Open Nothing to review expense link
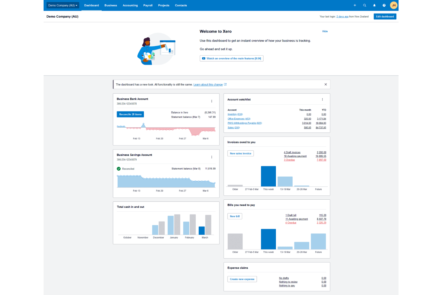The image size is (442, 295). [x=288, y=282]
